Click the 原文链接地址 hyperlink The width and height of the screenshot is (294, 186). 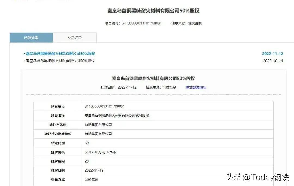(x=196, y=87)
